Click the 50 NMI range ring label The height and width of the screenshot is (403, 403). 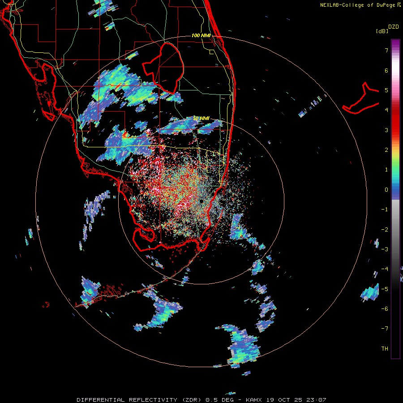point(201,118)
